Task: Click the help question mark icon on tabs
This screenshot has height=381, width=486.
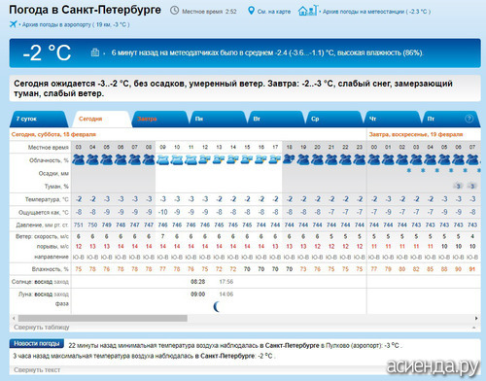Action: pyautogui.click(x=469, y=119)
